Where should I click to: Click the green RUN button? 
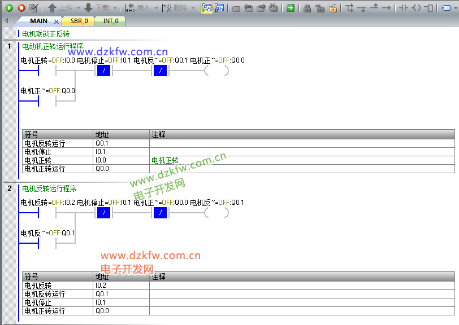pos(9,8)
